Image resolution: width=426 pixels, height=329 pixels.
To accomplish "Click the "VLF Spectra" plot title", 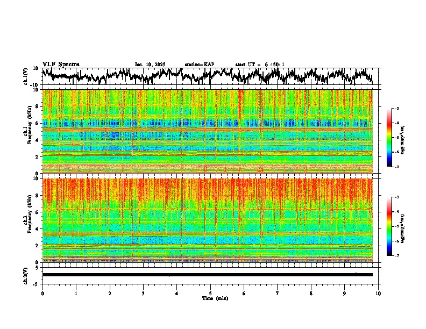I will tap(61, 65).
